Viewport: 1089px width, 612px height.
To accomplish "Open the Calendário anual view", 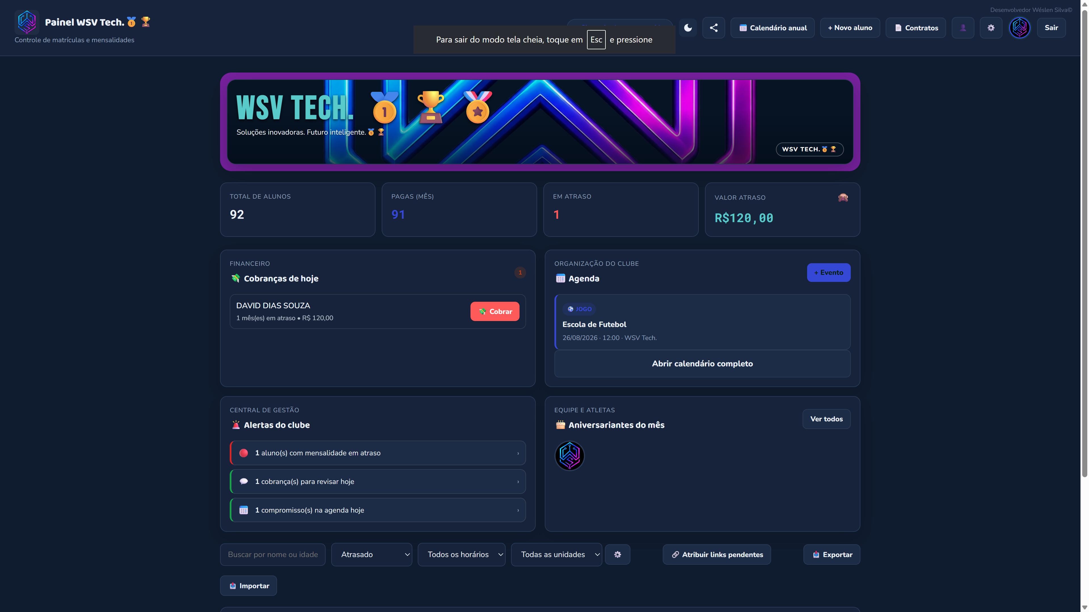I will [772, 28].
